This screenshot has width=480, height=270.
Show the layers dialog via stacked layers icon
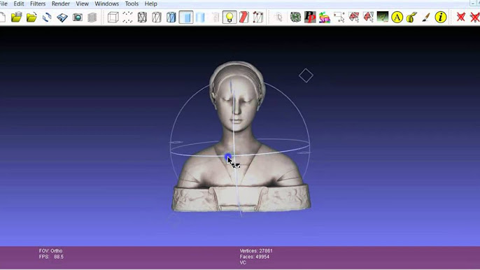coord(92,17)
